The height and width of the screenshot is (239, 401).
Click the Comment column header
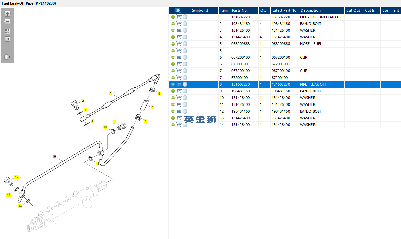(391, 10)
